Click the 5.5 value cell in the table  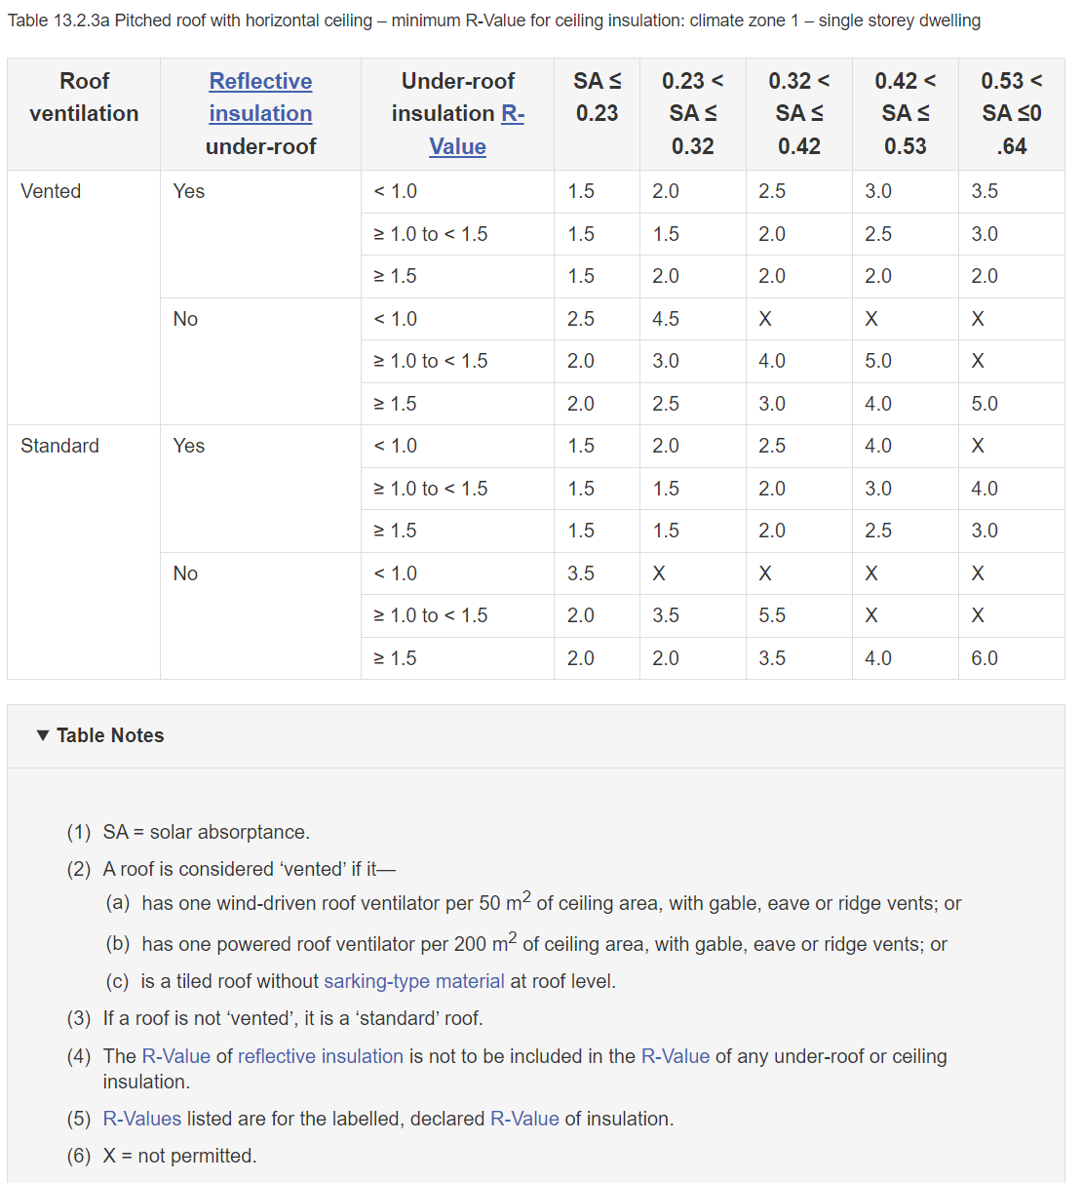pos(772,615)
